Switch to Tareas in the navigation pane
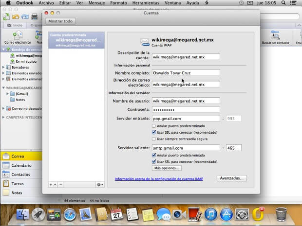 tap(18, 184)
